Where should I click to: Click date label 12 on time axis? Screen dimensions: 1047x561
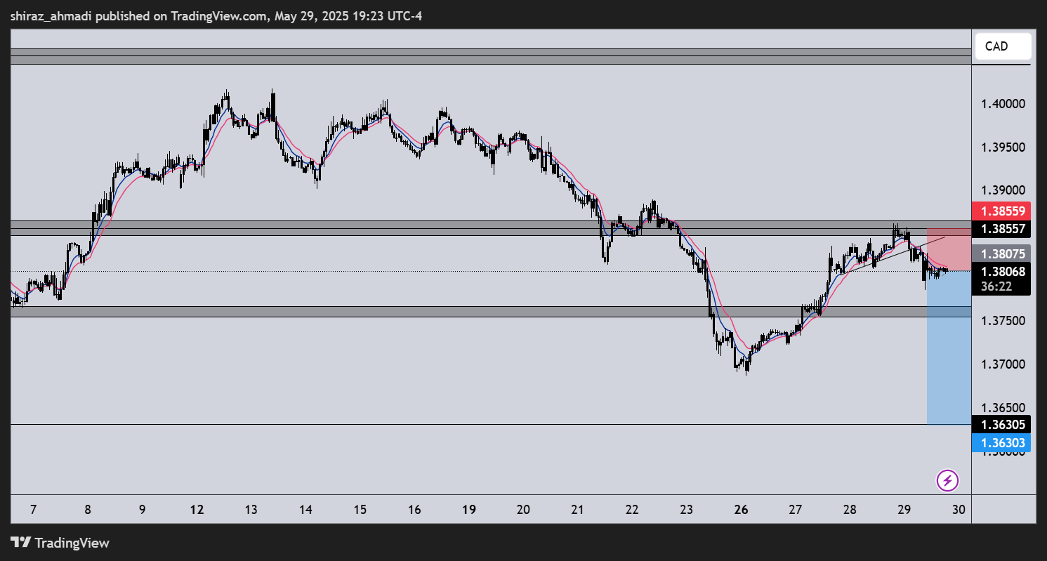pyautogui.click(x=197, y=510)
